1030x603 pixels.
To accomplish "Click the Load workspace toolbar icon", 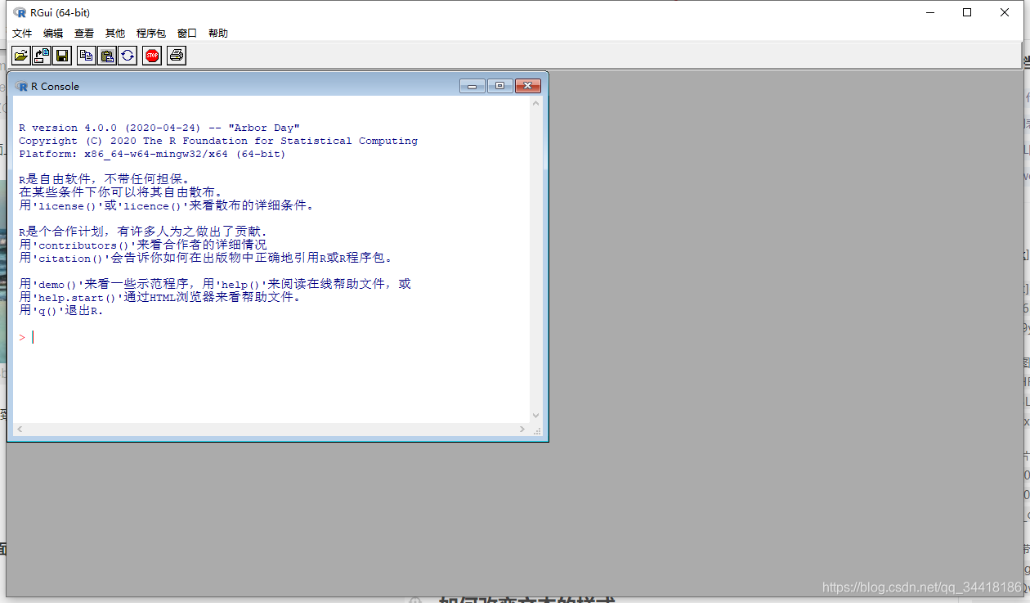I will click(x=43, y=56).
